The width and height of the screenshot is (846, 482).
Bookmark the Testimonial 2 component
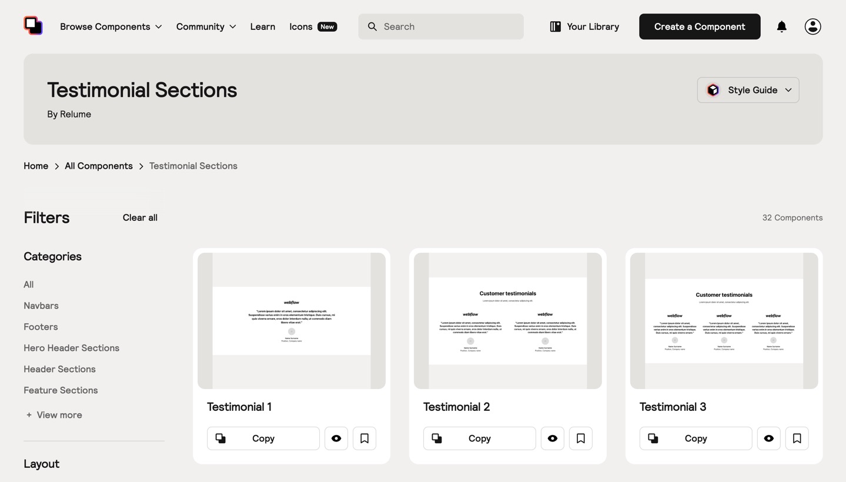point(581,439)
